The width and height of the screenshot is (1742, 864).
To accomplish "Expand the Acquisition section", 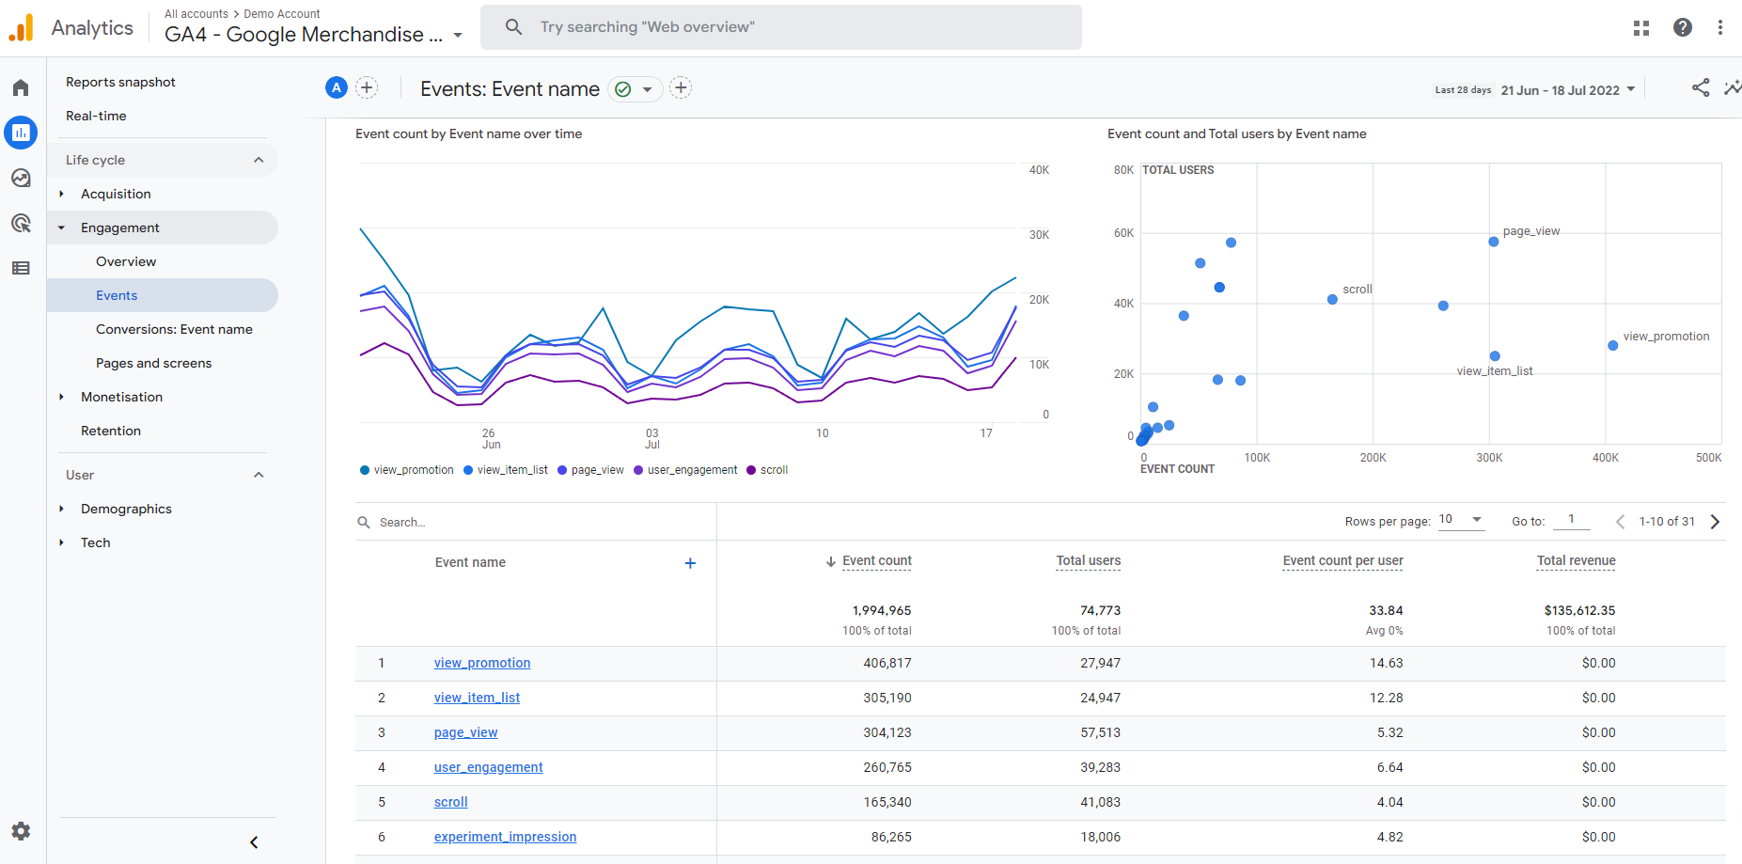I will [x=116, y=194].
